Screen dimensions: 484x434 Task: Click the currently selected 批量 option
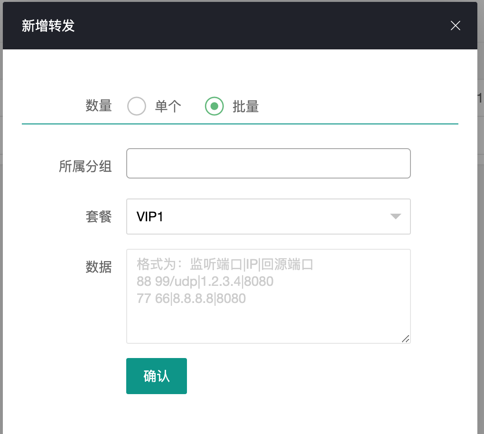[214, 106]
